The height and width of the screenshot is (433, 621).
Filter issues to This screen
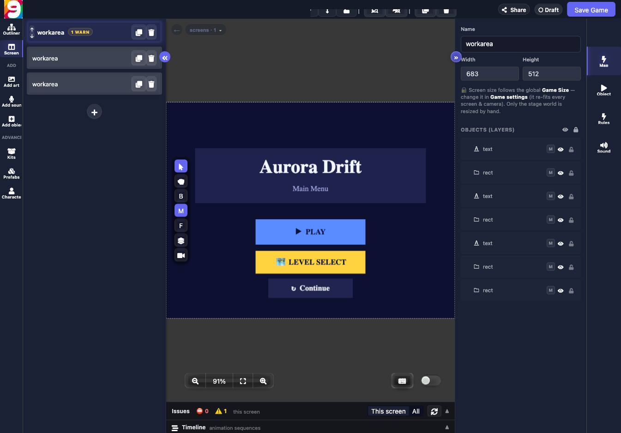pos(388,411)
